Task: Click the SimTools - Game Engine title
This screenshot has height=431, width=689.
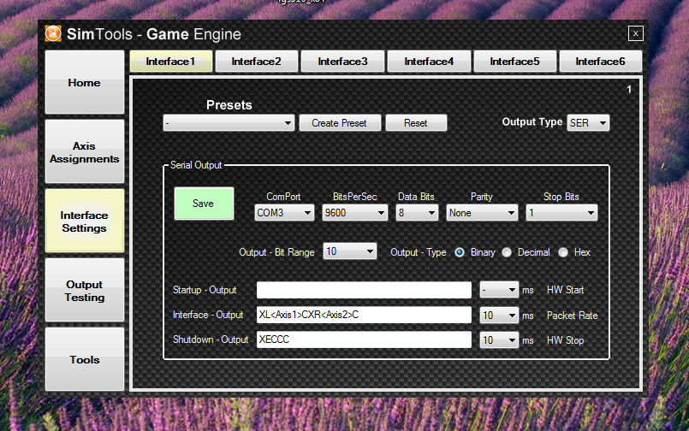Action: click(154, 34)
